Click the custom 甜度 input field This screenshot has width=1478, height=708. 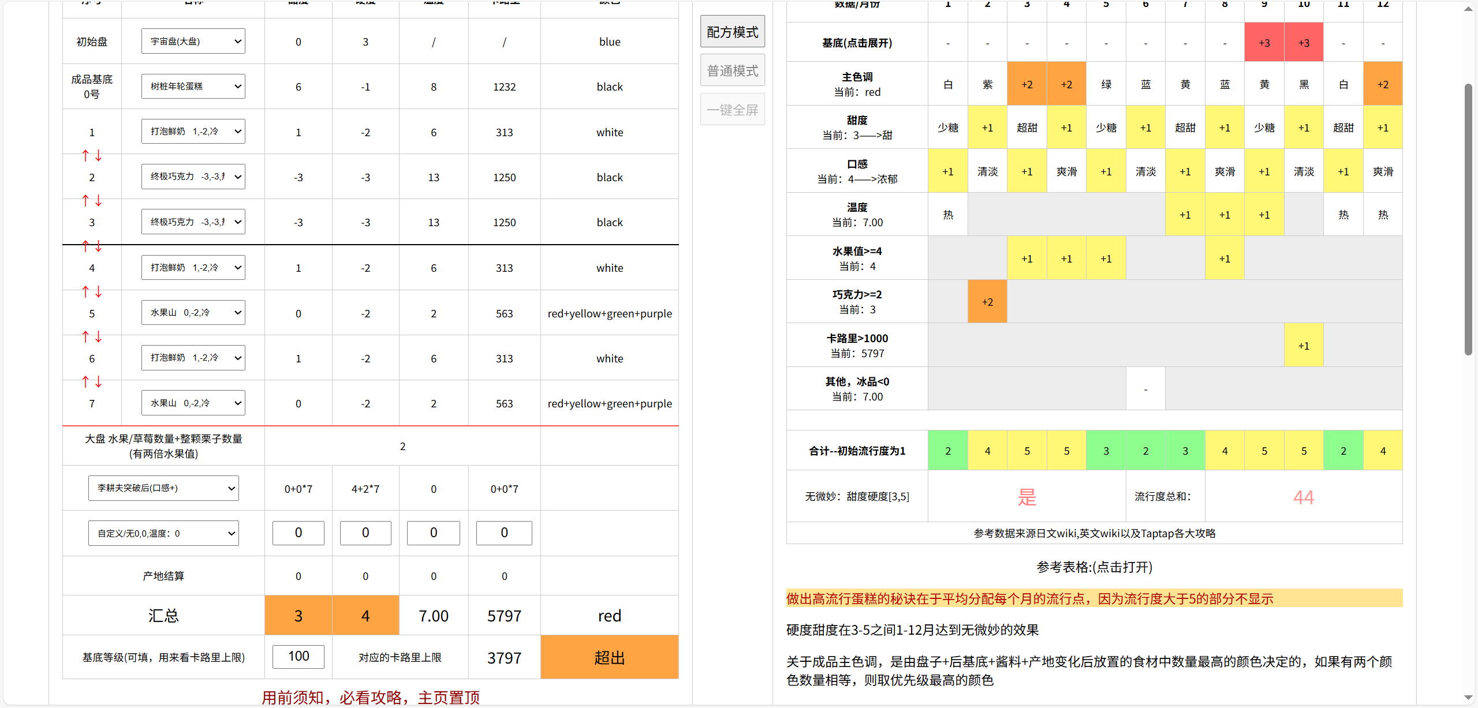298,533
